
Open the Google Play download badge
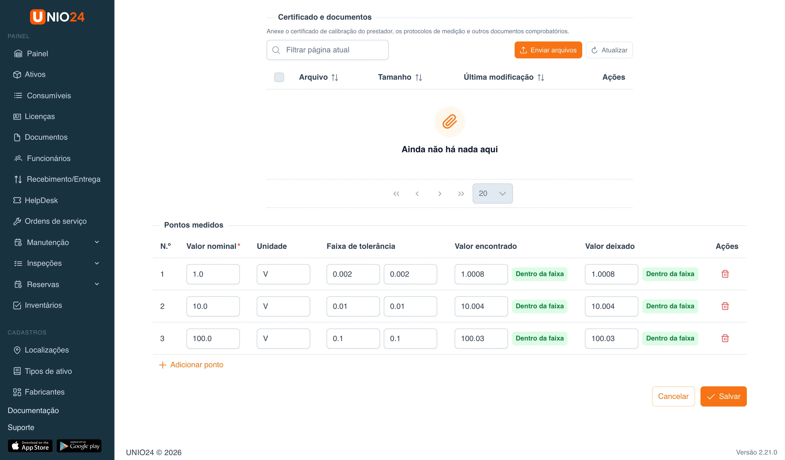tap(79, 446)
